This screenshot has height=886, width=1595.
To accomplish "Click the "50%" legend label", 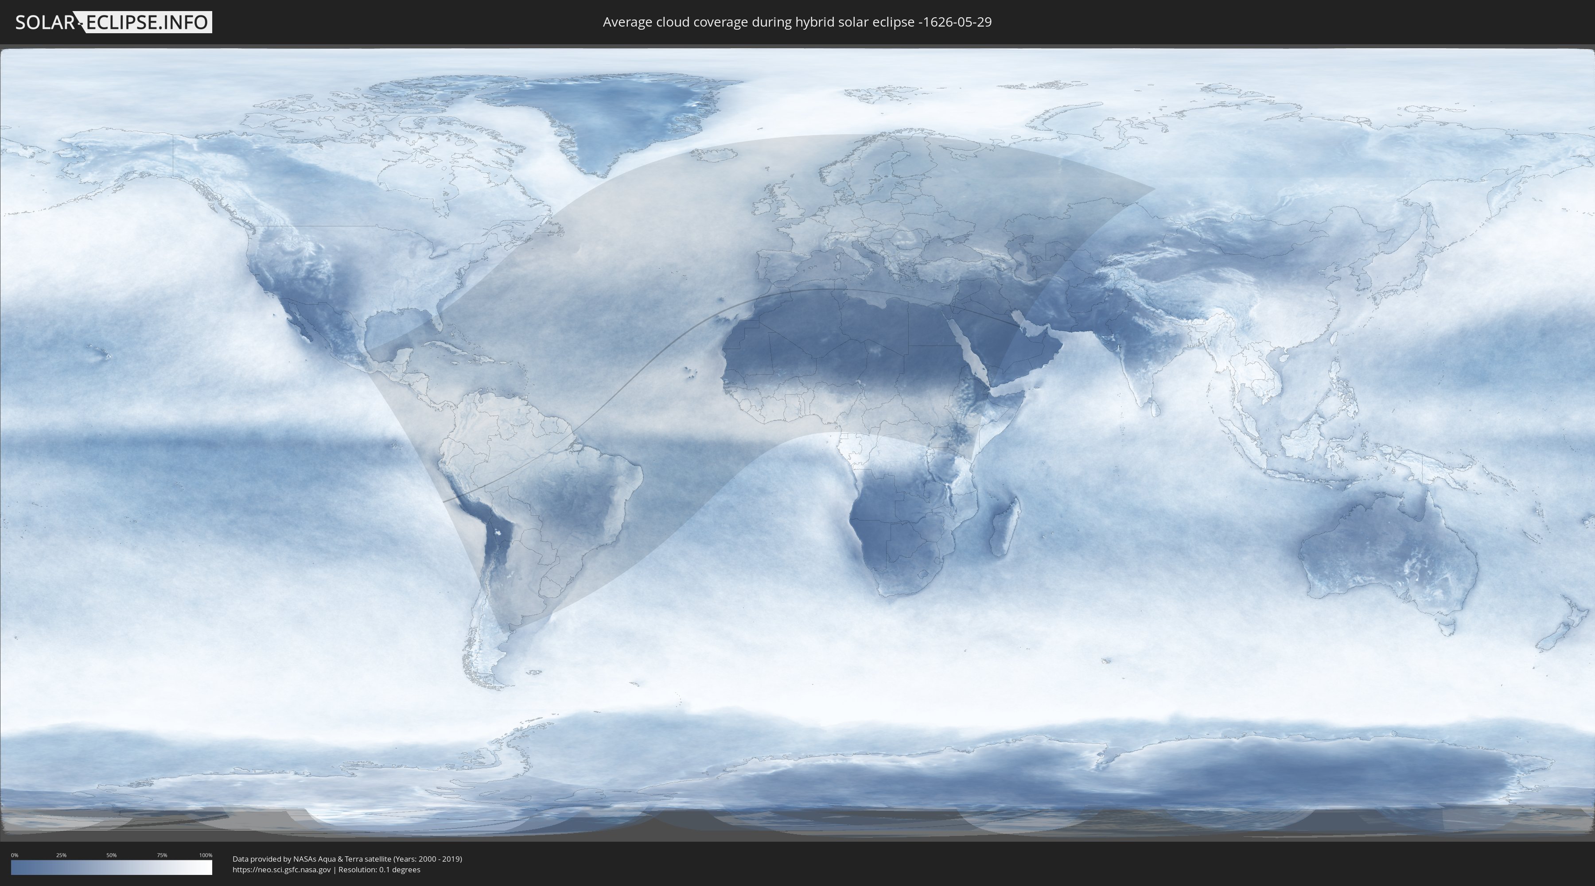I will 112,855.
